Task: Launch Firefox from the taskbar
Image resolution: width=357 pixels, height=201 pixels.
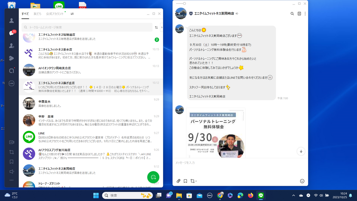Action: coord(250,195)
